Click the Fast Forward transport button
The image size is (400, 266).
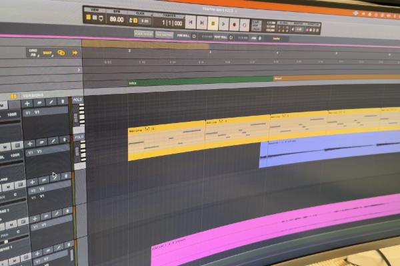click(202, 23)
